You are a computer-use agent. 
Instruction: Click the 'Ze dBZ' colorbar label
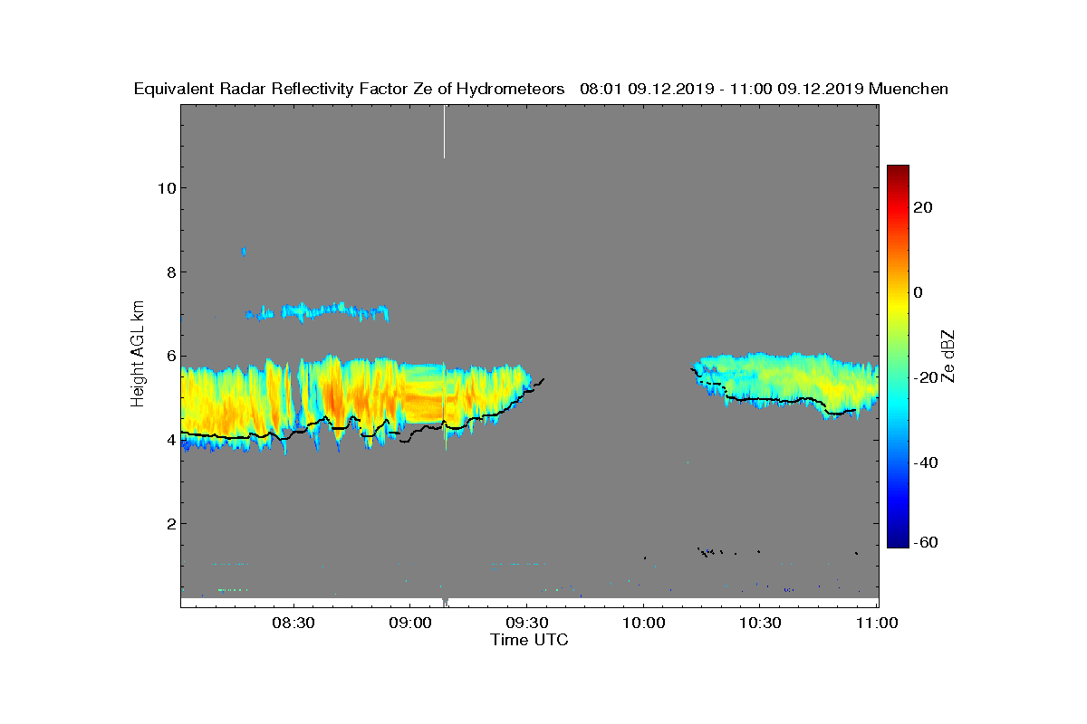point(949,355)
